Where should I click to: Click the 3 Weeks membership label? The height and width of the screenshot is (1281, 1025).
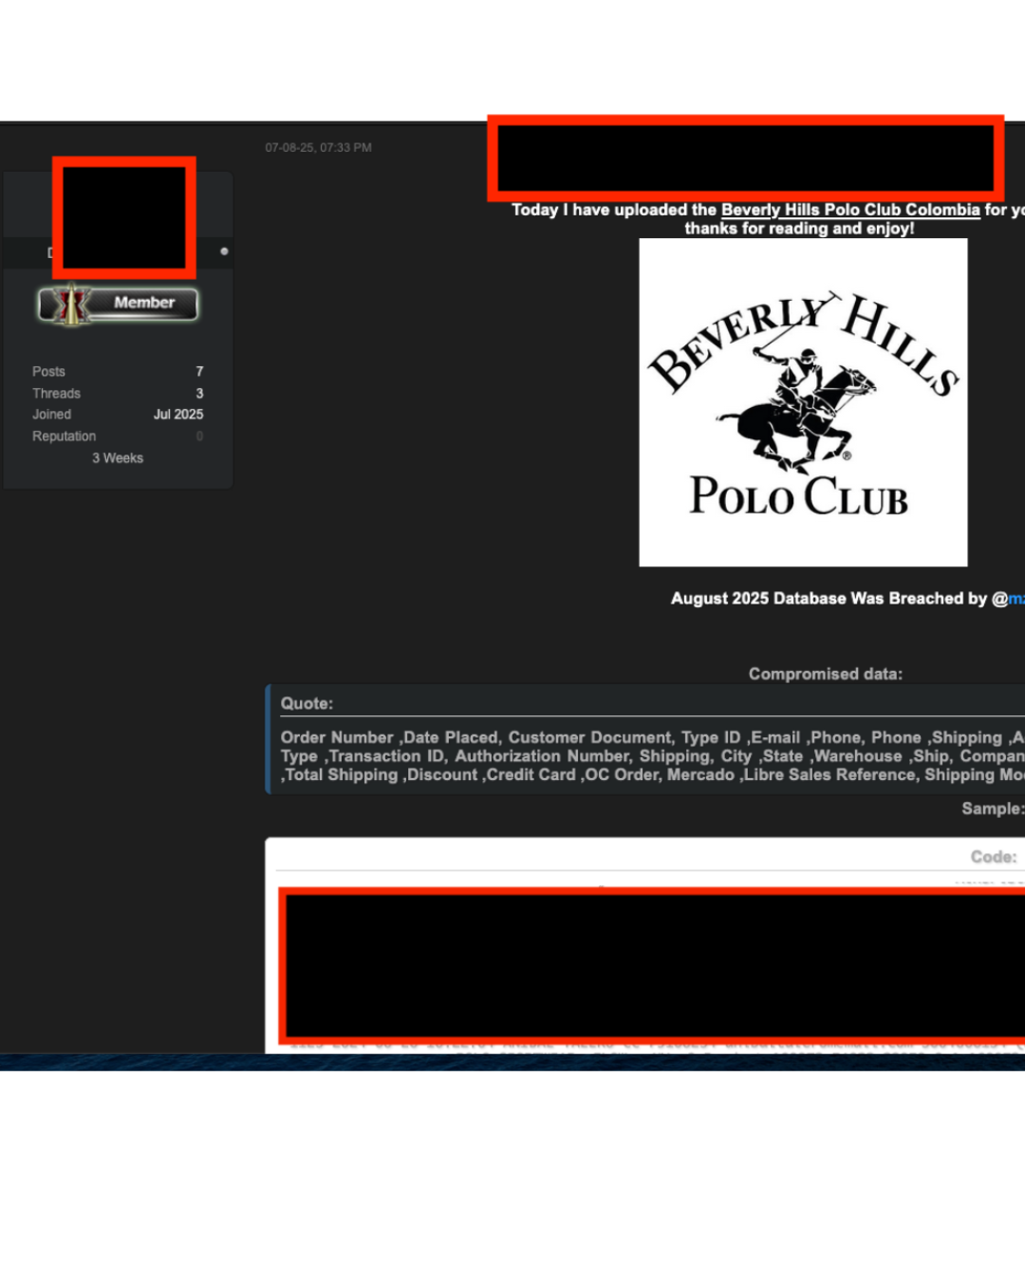(x=118, y=458)
